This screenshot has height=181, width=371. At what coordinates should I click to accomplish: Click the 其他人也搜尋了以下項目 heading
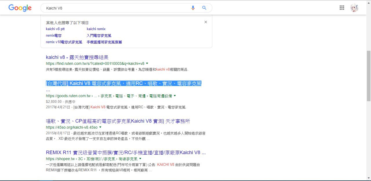coord(67,23)
